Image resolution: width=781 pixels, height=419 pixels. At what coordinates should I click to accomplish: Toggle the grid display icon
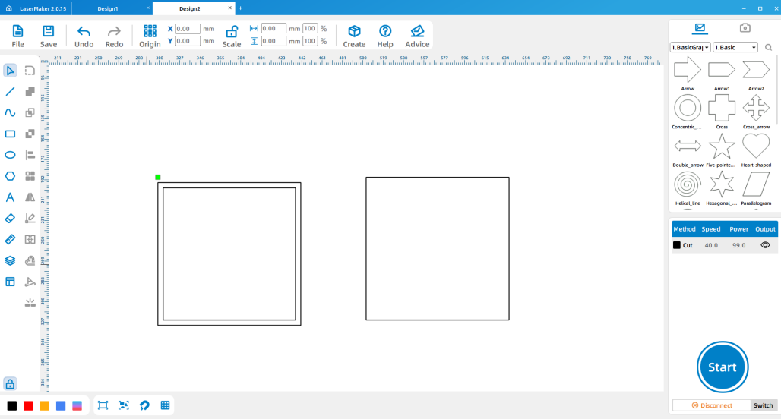tap(166, 405)
